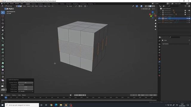Pick the Rotate tool
191x107 pixels.
tap(3, 23)
